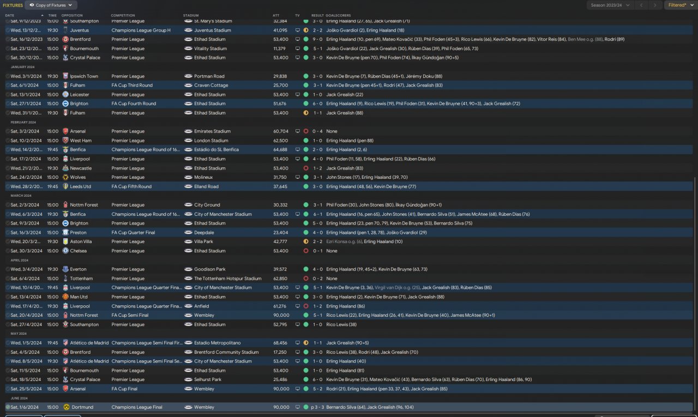Sort fixtures by the Date column header

[10, 15]
